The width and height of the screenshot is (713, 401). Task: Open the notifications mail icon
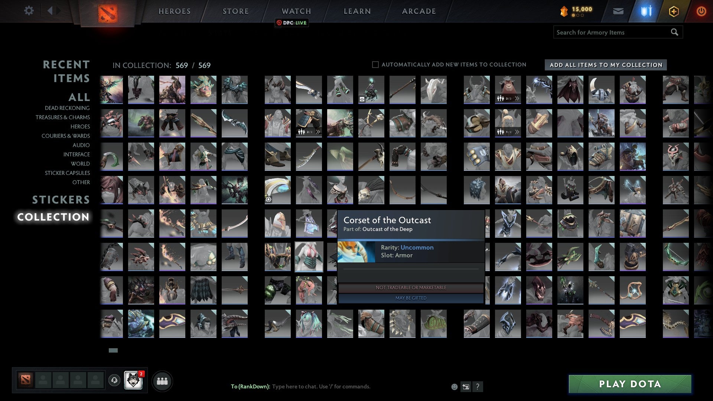(618, 11)
